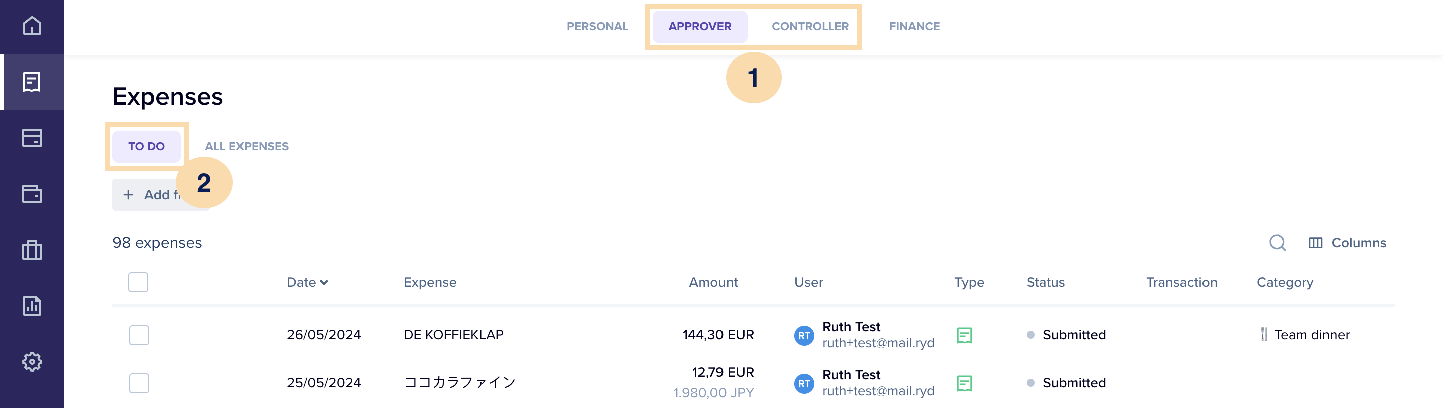
Task: Open the Expenses receipt icon in sidebar
Action: point(32,82)
